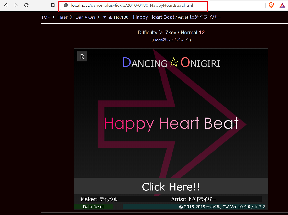Click the copyright ティックル, CW Ver 10.4.0 text
Viewport: 288px width, 215px height.
[222, 207]
